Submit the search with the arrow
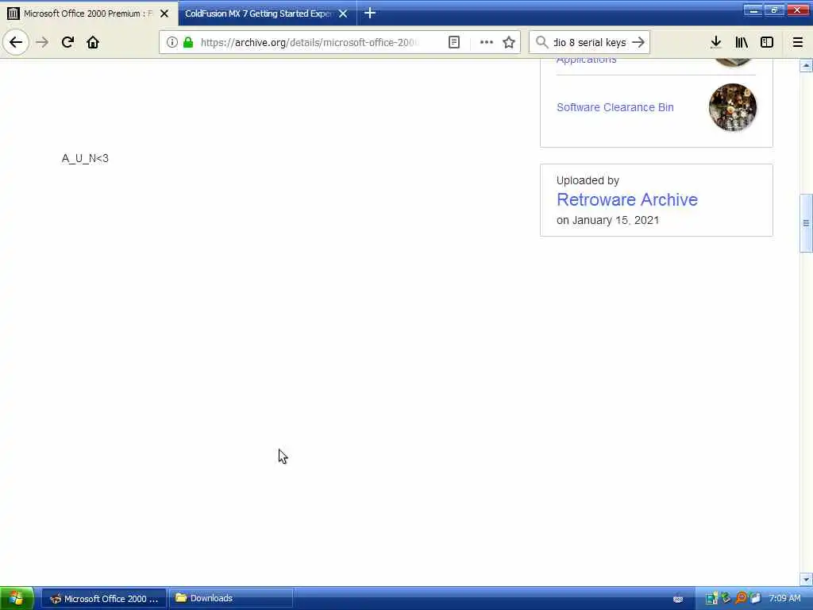The image size is (813, 610). tap(638, 43)
